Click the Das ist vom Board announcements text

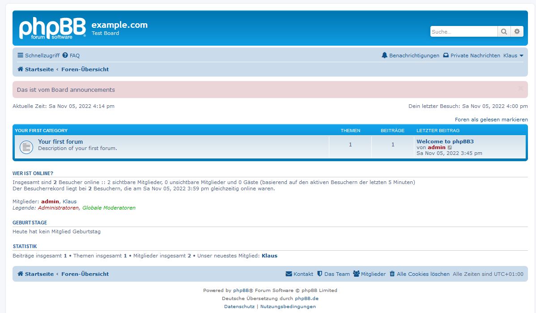click(x=66, y=90)
